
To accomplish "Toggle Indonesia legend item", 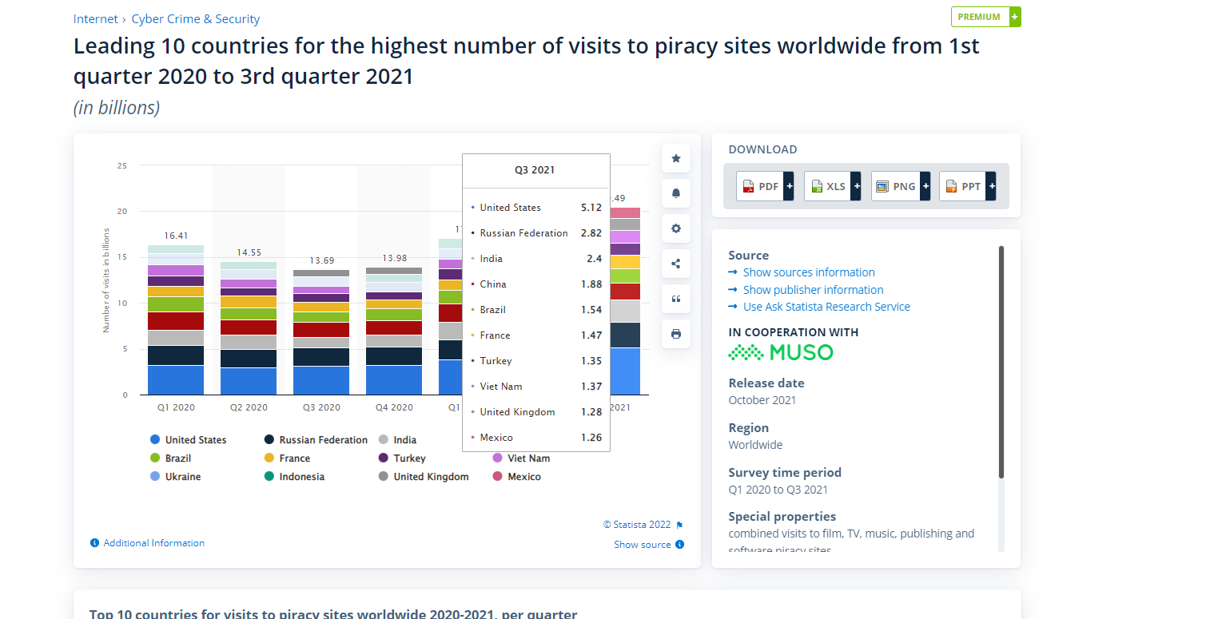I will click(295, 477).
